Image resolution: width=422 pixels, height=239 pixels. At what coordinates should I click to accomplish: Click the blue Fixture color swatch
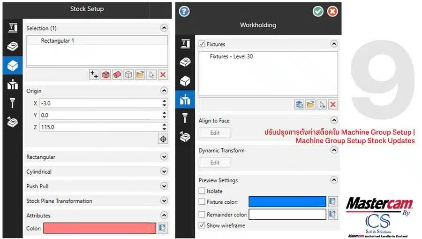coord(287,201)
